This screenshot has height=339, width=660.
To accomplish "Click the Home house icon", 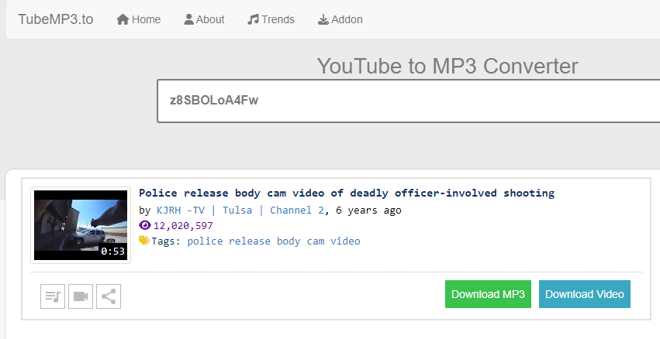I will [x=123, y=19].
